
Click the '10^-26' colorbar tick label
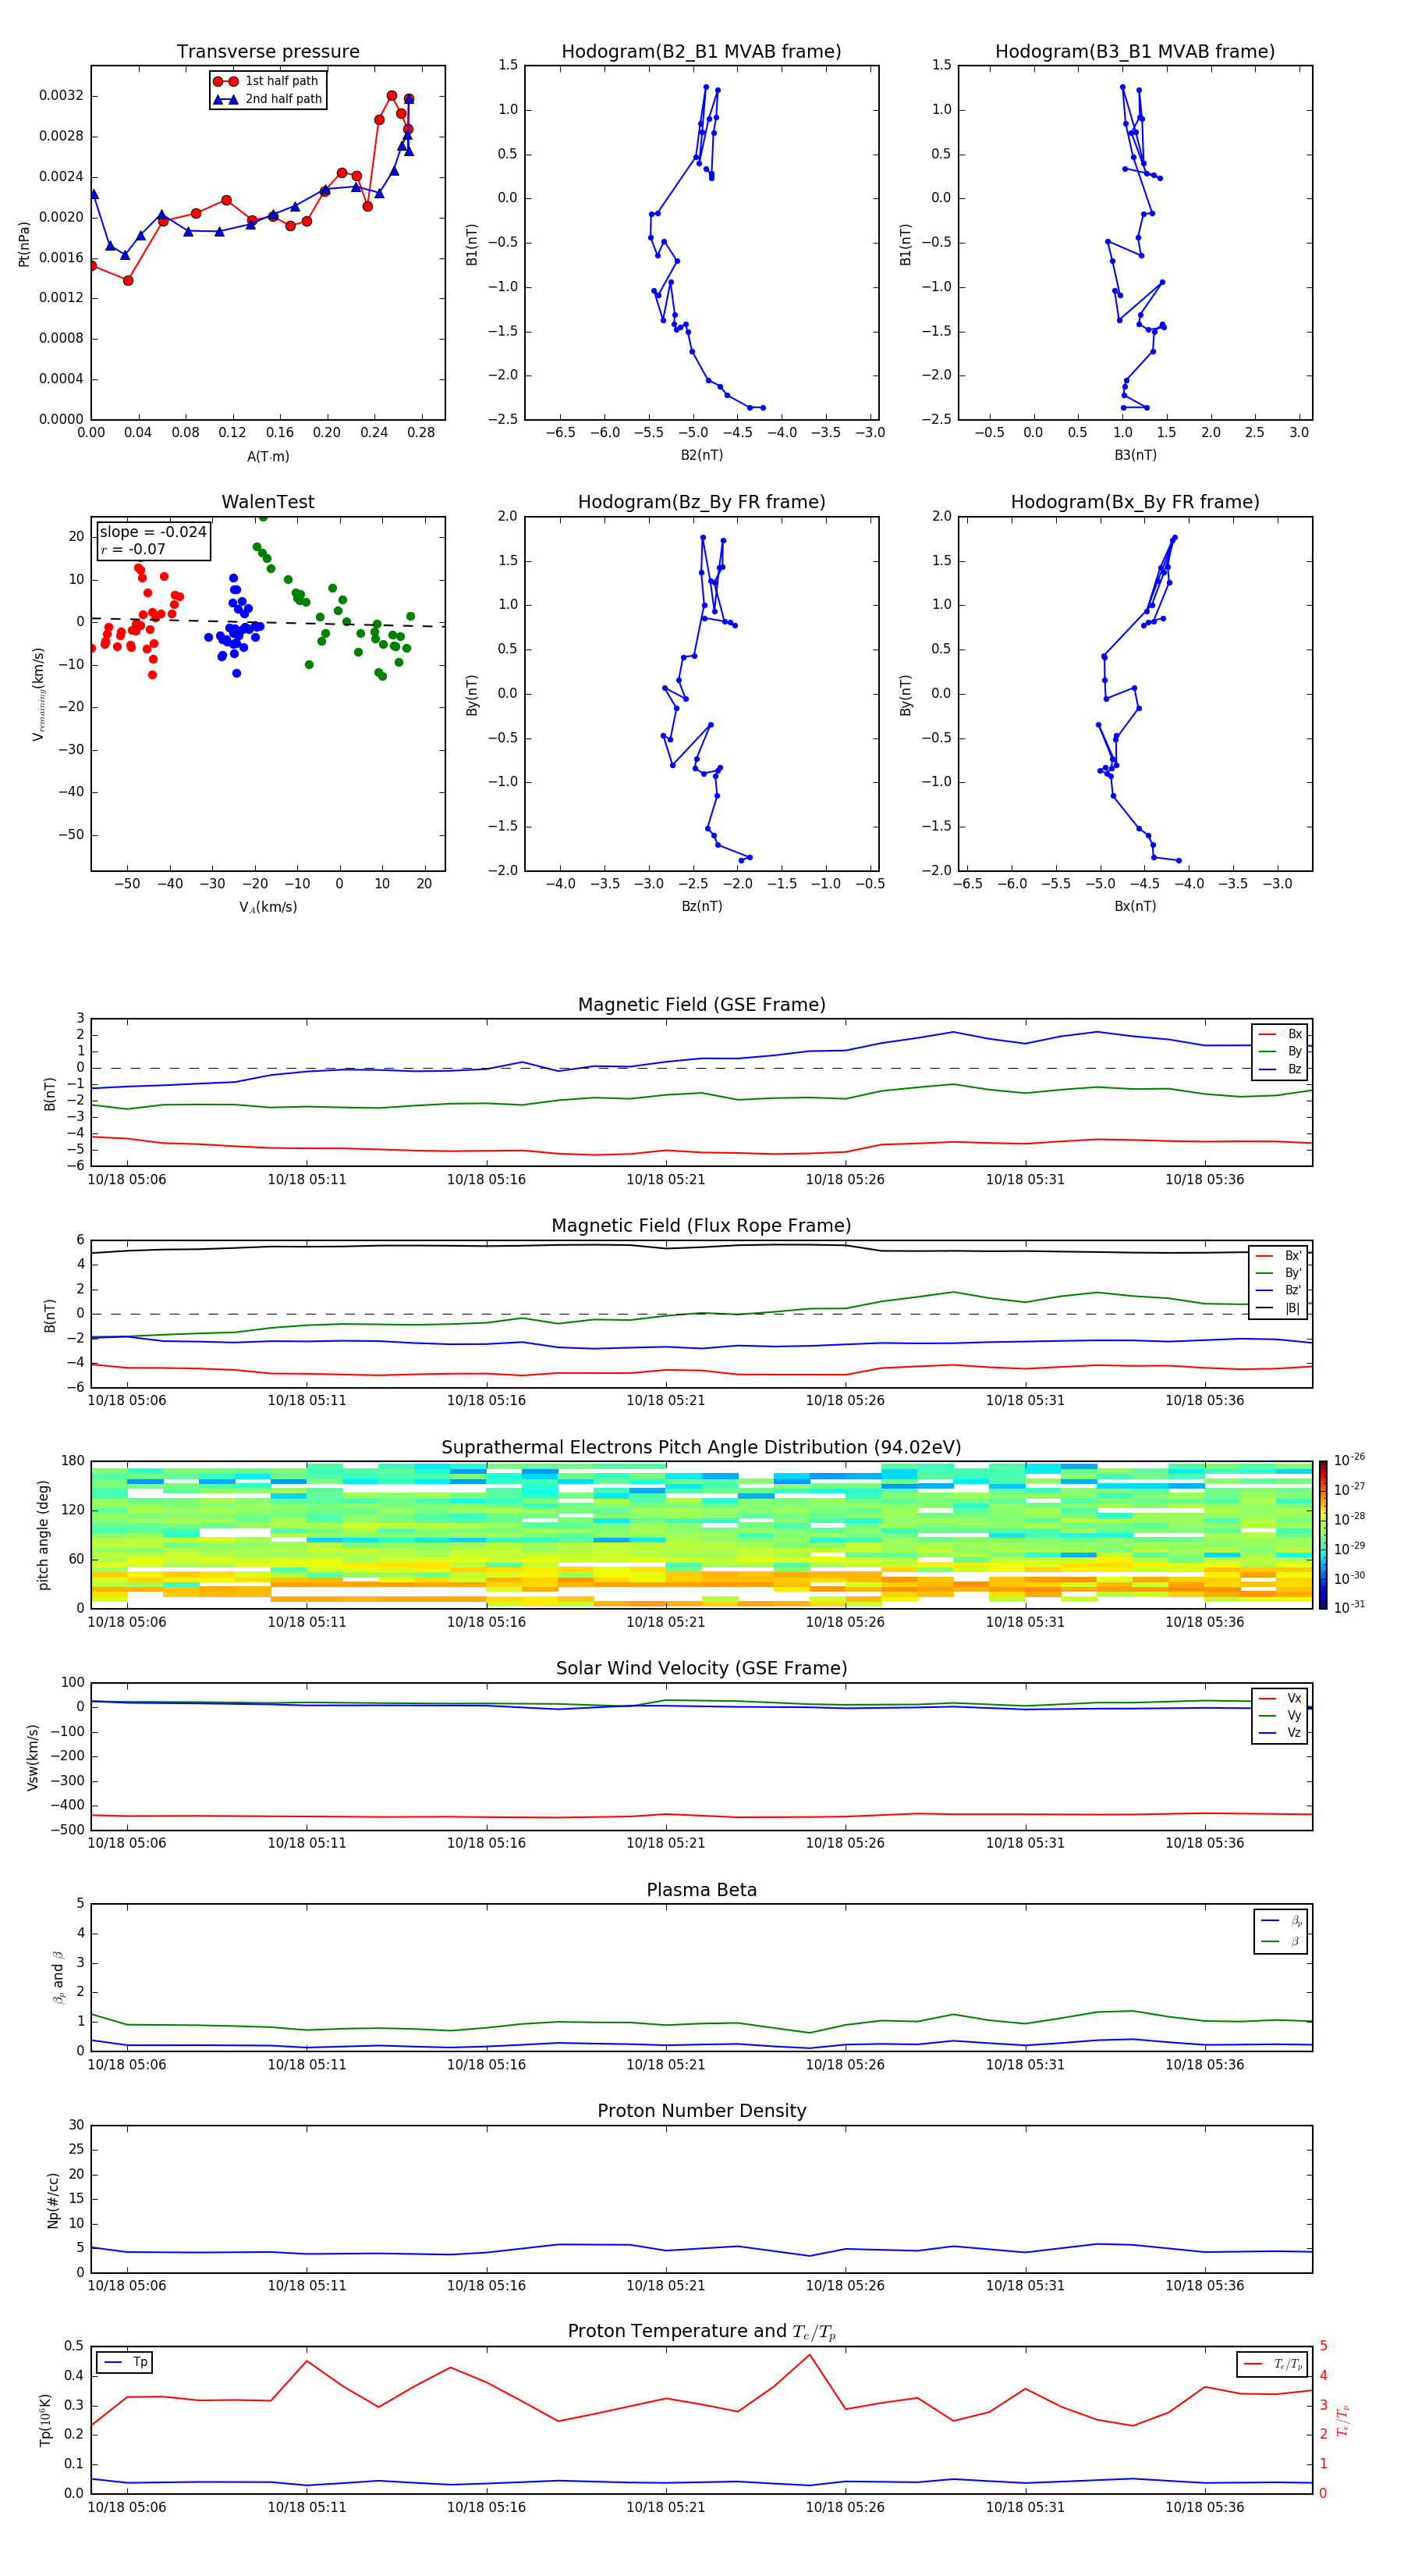(x=1349, y=1460)
